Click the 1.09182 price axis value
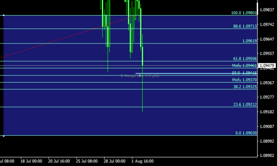Viewport: 278px width, 166px height. coord(267,112)
